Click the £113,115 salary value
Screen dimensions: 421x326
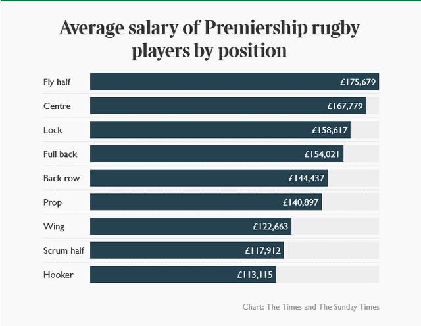(255, 275)
